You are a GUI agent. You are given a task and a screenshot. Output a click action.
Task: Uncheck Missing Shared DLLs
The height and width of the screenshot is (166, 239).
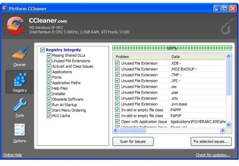pyautogui.click(x=49, y=55)
